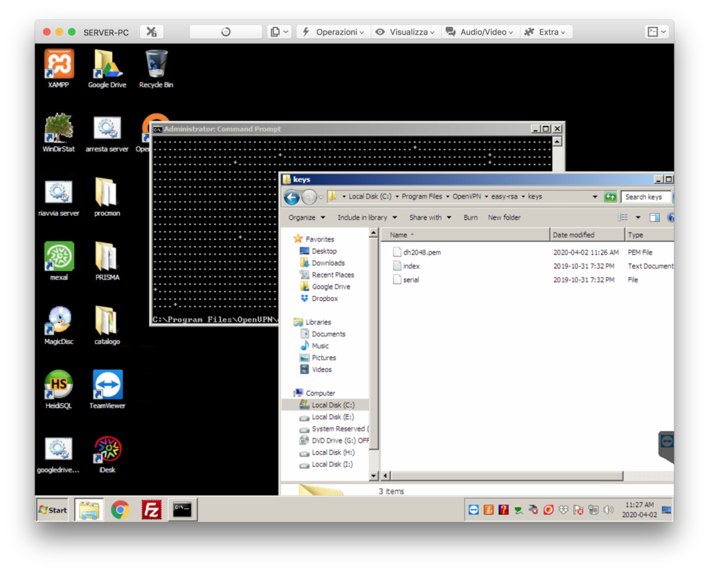Launch TeamViewer from the desktop
The height and width of the screenshot is (572, 709).
click(107, 389)
